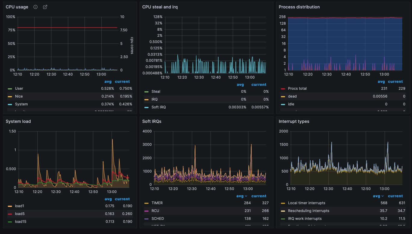412x234 pixels.
Task: Change the green User series color swatch
Action: (x=10, y=89)
